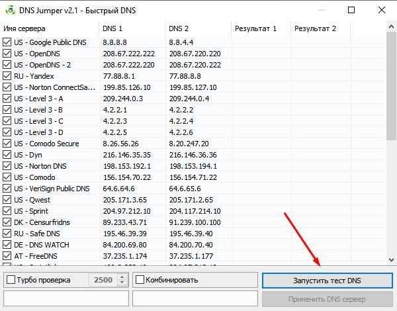Click the 2500 timeout value field
The width and height of the screenshot is (397, 311).
pos(103,280)
